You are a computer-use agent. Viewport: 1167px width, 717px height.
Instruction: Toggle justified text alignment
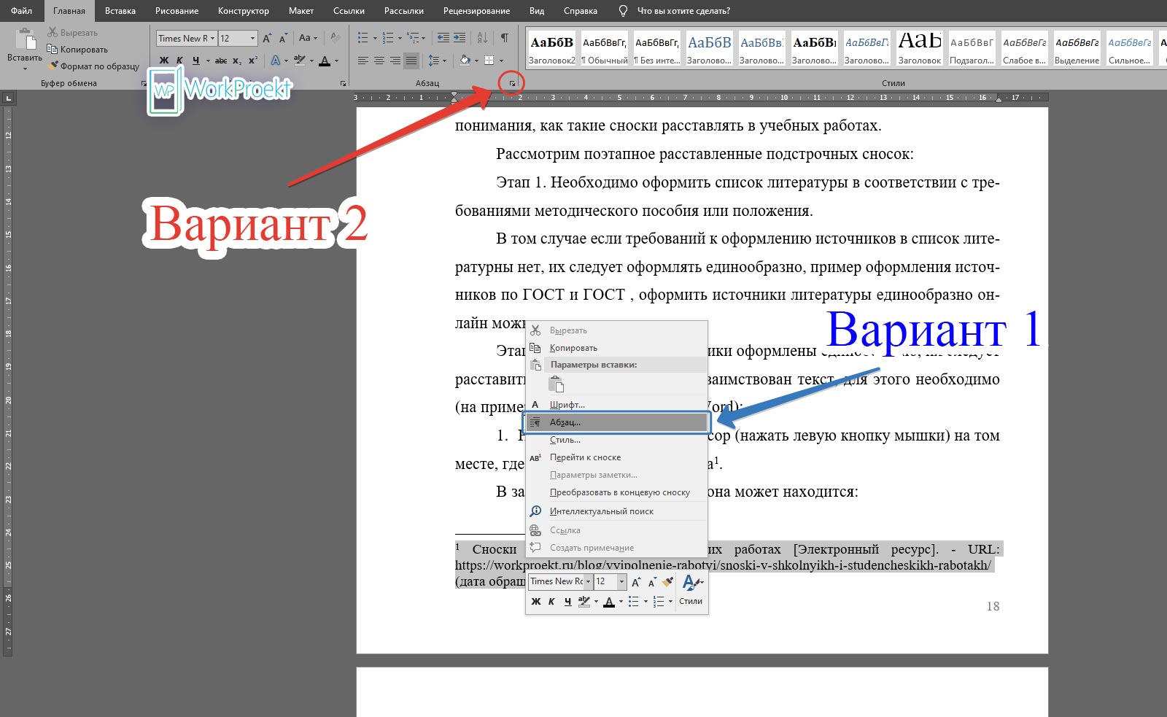tap(410, 59)
